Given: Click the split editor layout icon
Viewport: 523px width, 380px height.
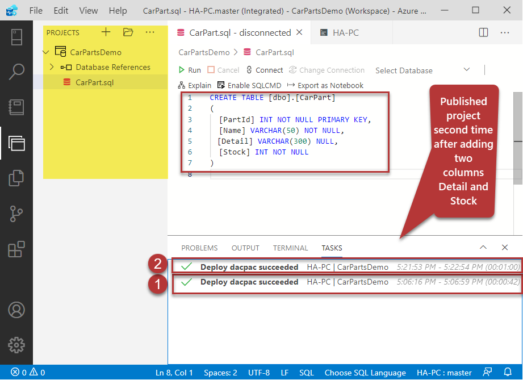Looking at the screenshot, I should pos(483,33).
